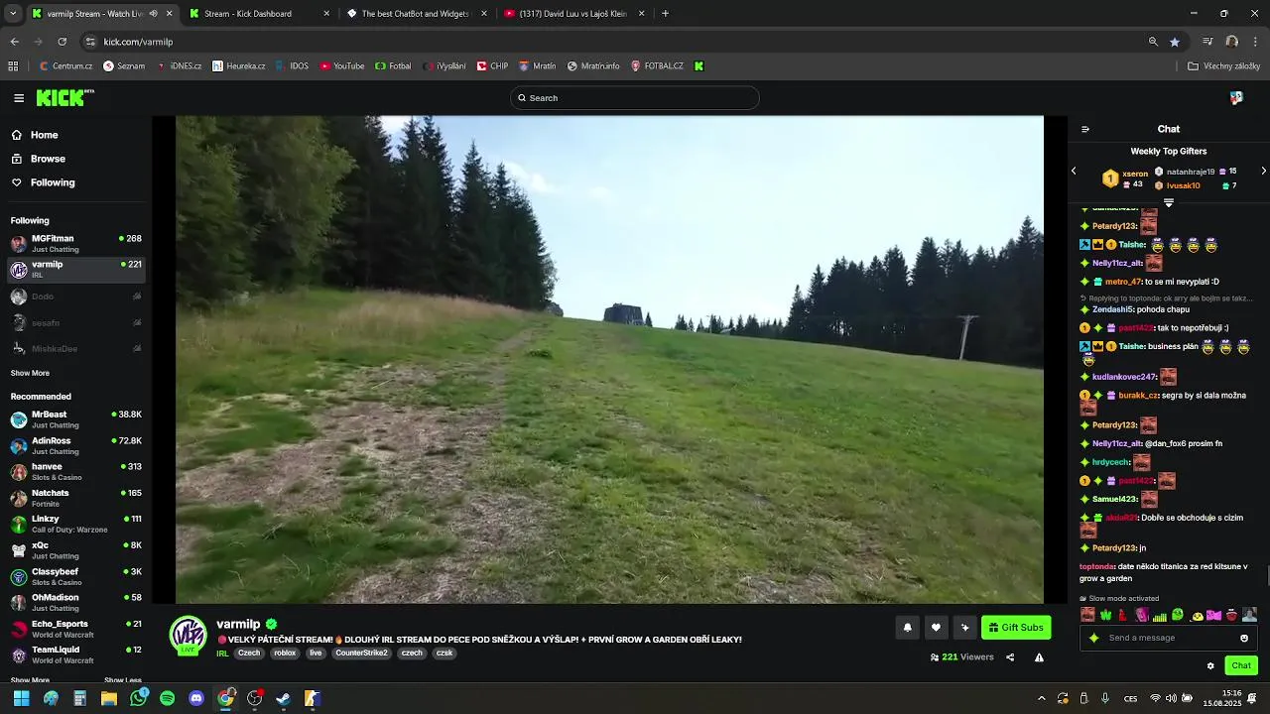This screenshot has height=714, width=1270.
Task: Enable notifications with the bell icon
Action: coord(907,628)
